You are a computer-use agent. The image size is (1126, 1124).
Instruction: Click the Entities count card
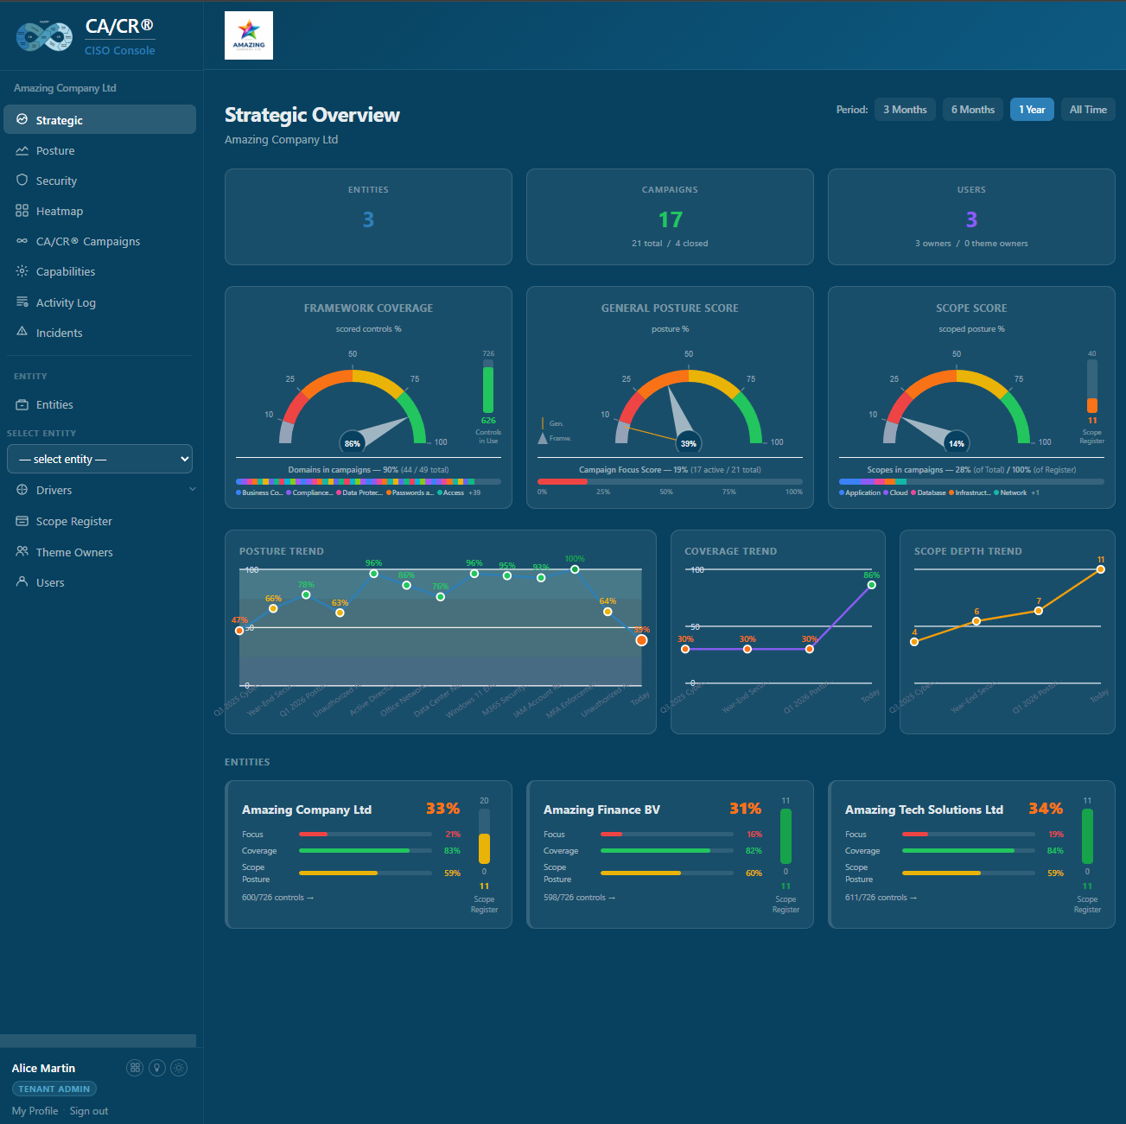click(x=368, y=217)
